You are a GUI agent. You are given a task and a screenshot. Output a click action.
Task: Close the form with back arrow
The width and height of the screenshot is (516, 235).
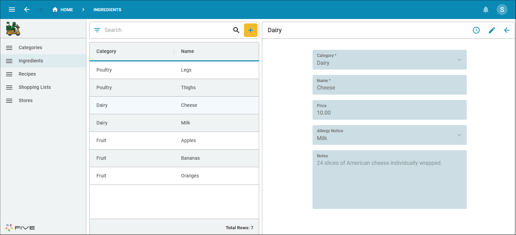point(507,30)
